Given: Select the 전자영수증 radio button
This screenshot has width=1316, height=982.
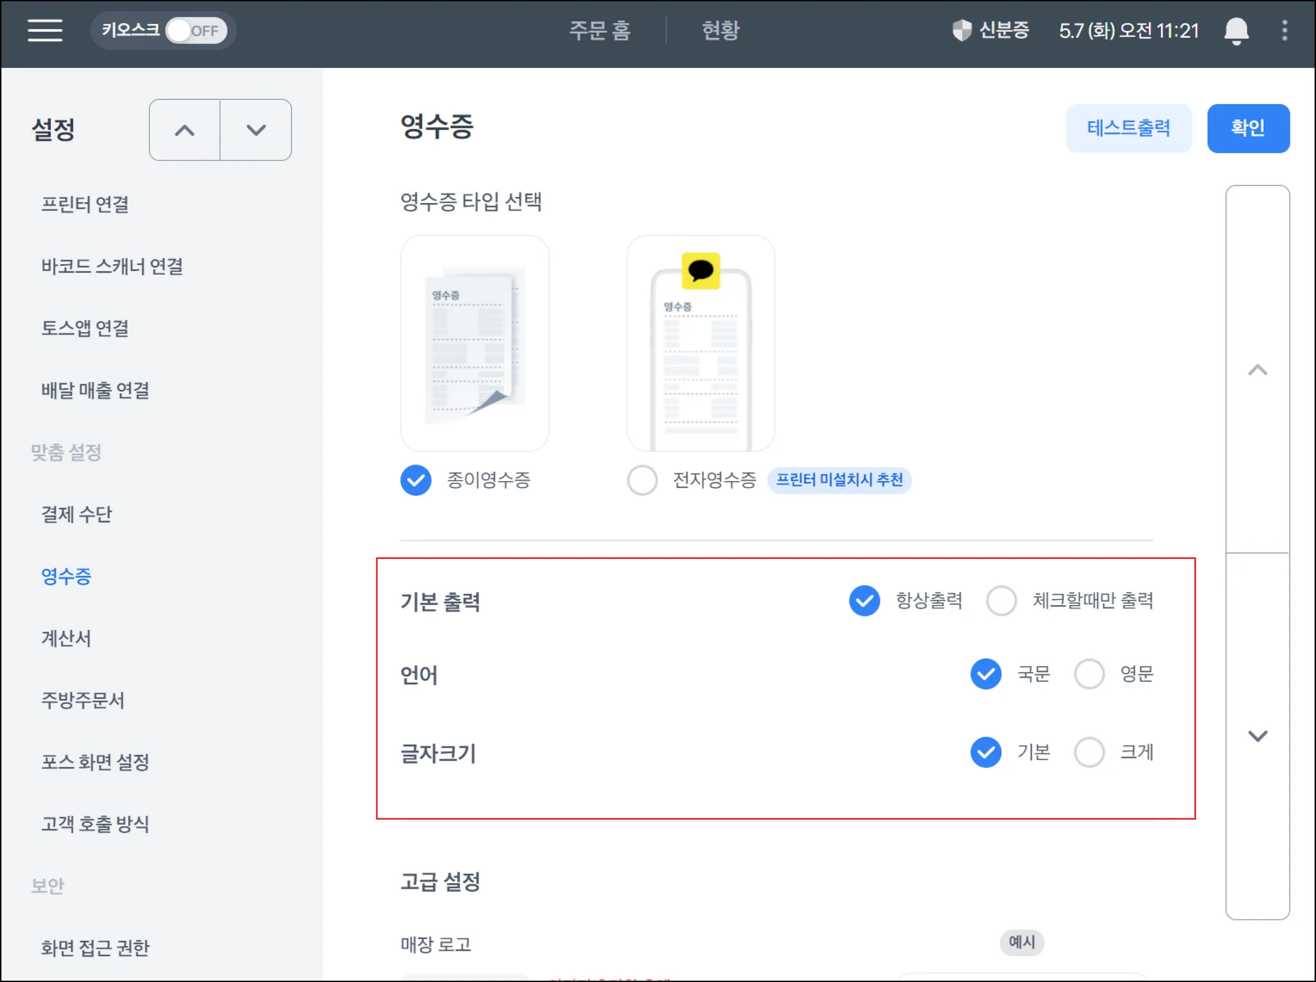Looking at the screenshot, I should 642,480.
